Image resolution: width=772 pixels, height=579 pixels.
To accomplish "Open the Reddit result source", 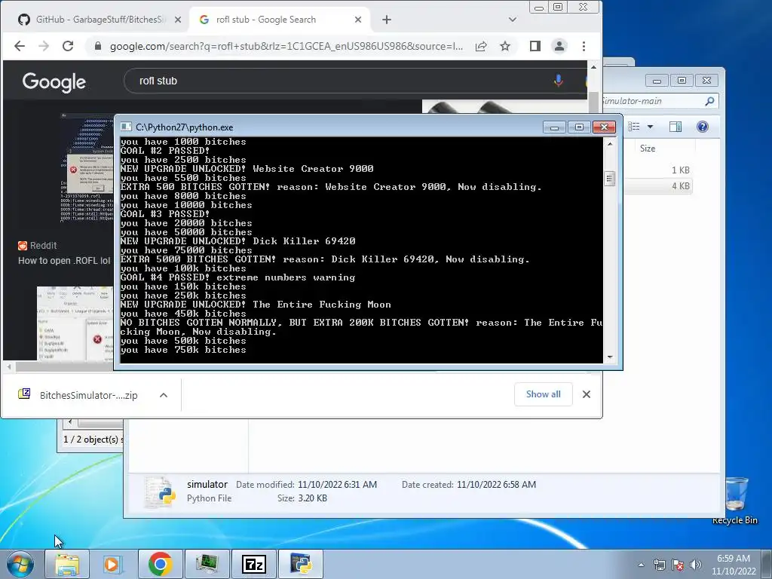I will click(38, 245).
